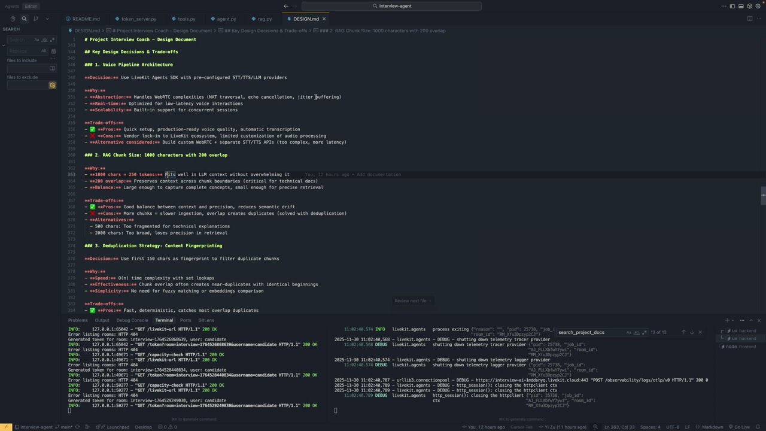Click the Review next file button

(412, 301)
